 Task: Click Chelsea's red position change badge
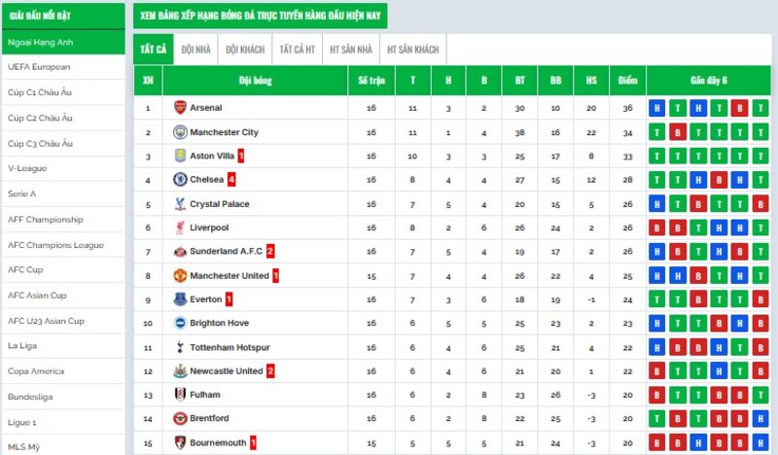click(232, 180)
